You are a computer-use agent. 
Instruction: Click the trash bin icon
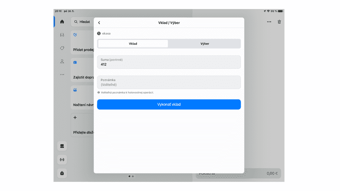coord(279,22)
